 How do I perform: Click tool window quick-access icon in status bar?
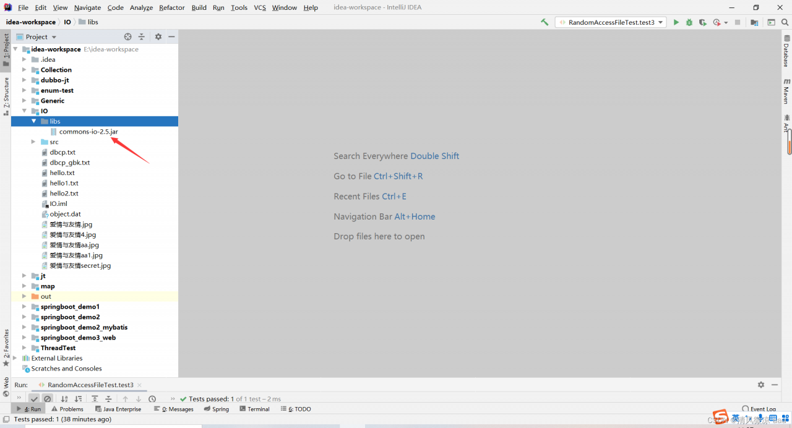click(6, 419)
